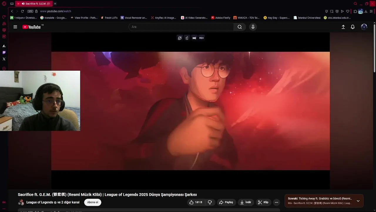Open the sidebar 'M' icon
The height and width of the screenshot is (212, 376).
tap(4, 37)
